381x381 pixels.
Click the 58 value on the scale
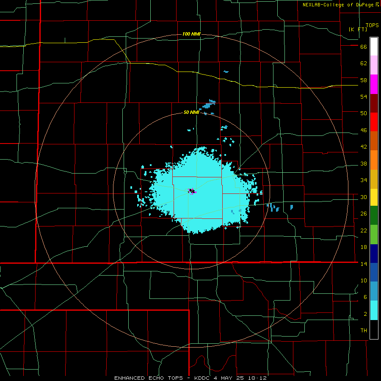pyautogui.click(x=364, y=80)
